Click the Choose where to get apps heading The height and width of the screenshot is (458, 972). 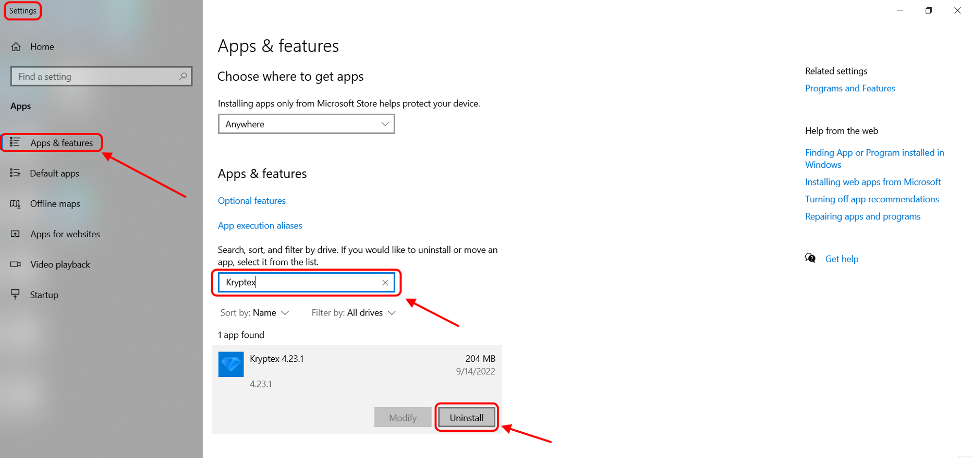pos(290,76)
